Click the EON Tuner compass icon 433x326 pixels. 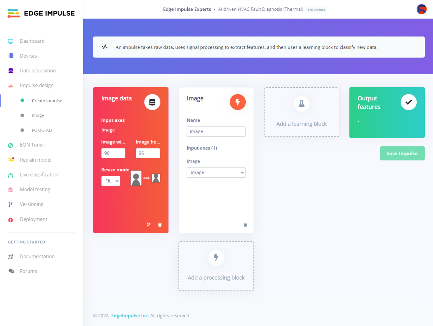11,145
